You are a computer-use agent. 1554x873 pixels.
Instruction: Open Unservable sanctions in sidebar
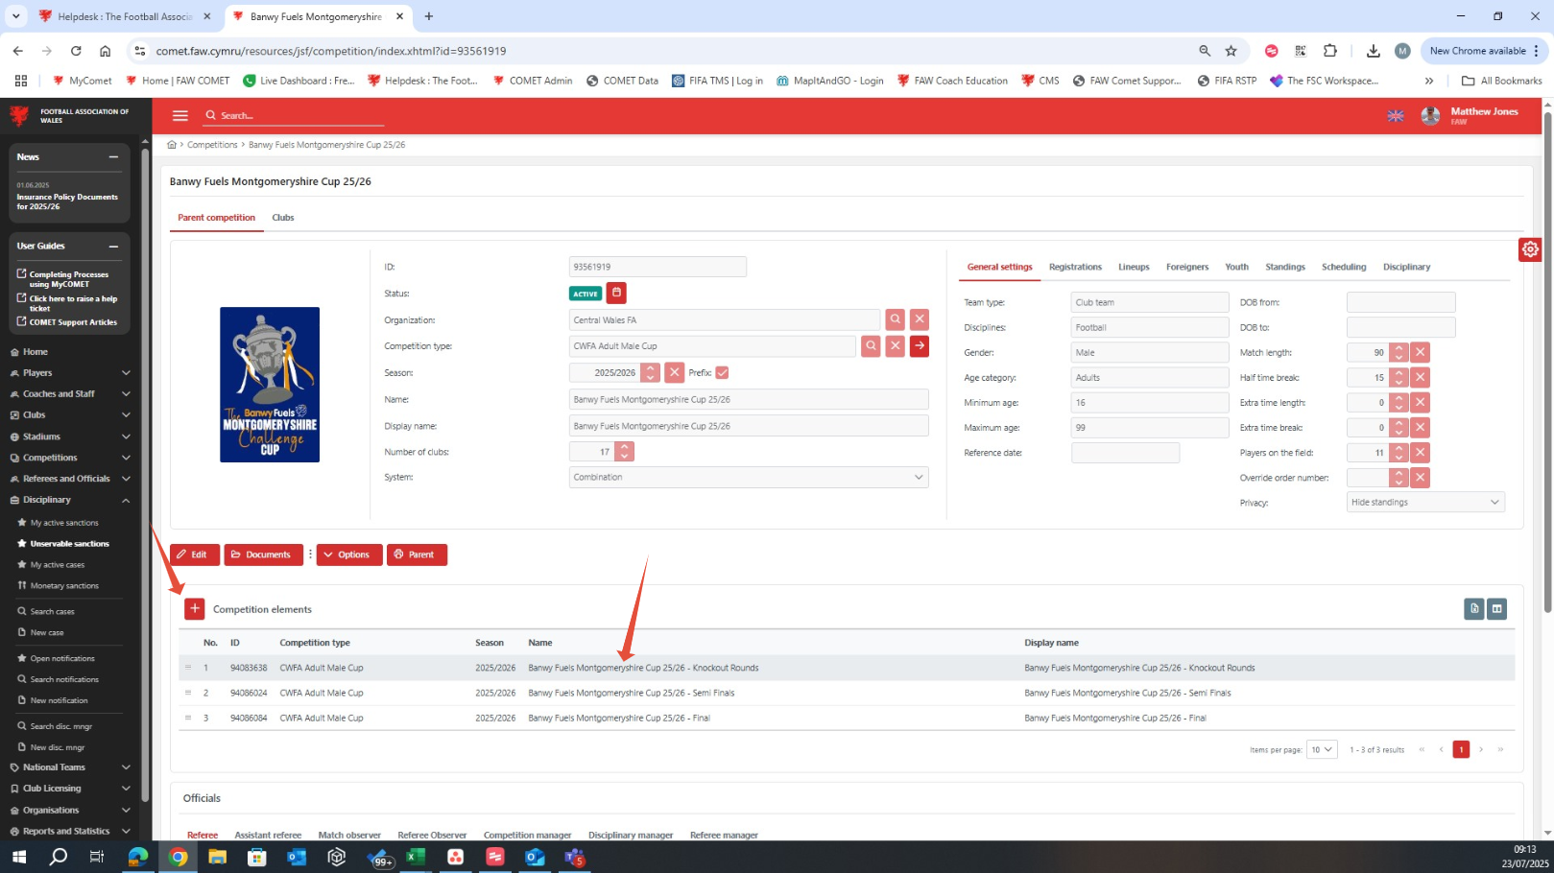tap(69, 544)
